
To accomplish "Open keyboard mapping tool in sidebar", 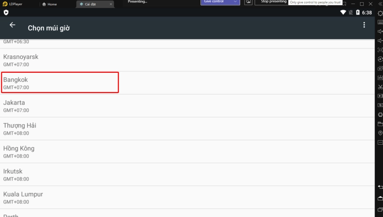I will (x=380, y=22).
